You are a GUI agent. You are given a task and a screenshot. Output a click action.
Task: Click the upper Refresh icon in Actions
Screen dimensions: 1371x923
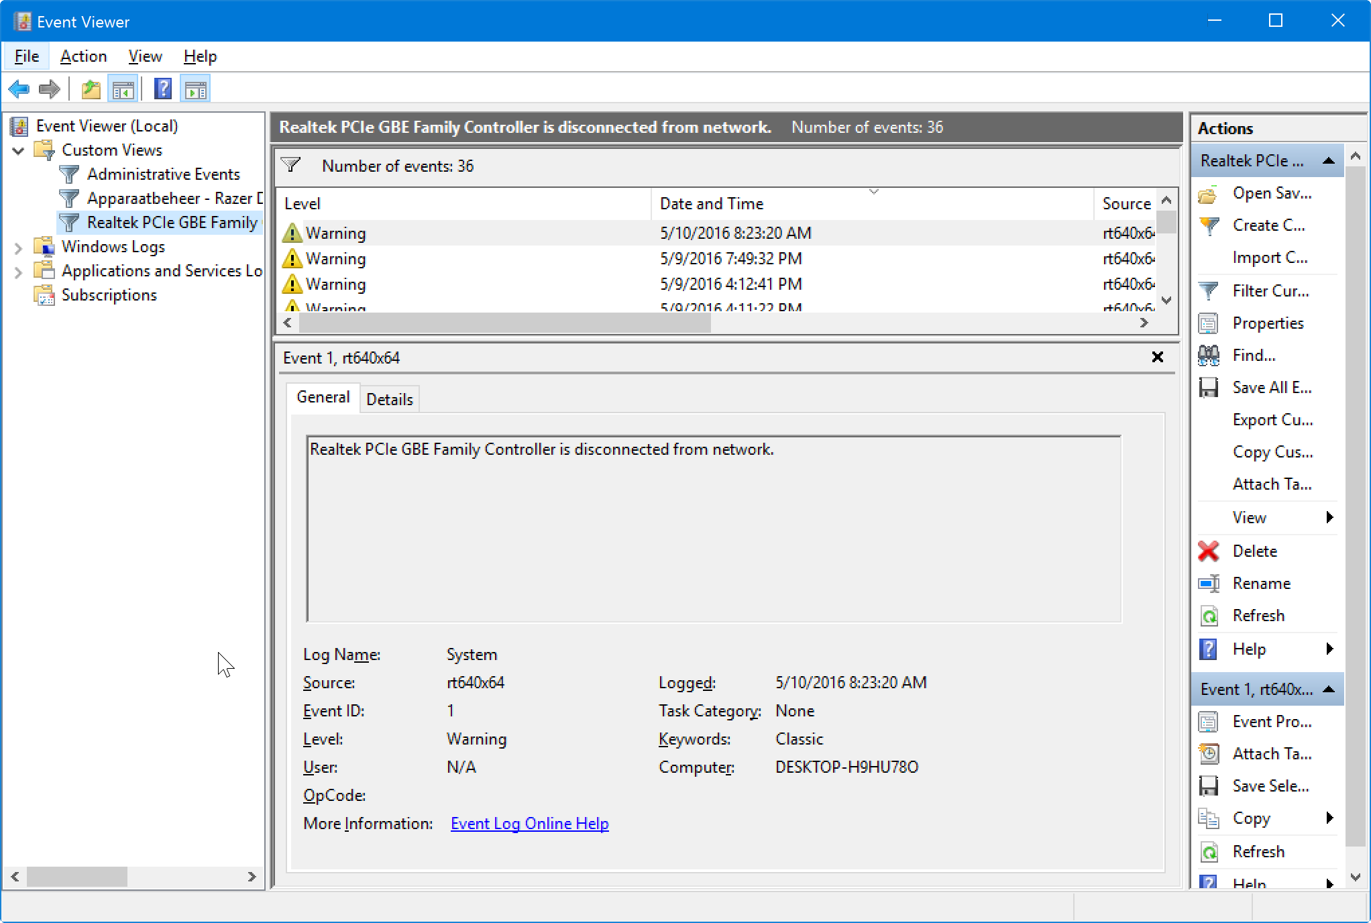[x=1208, y=616]
